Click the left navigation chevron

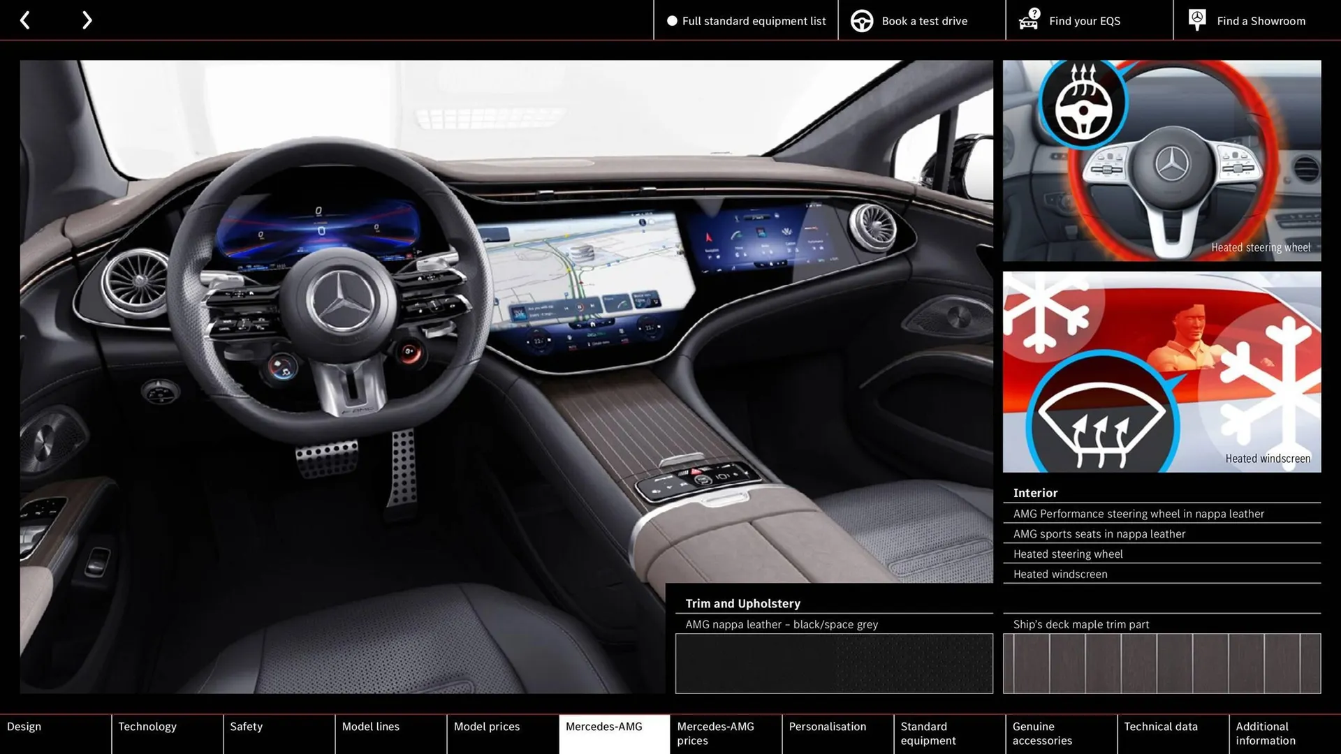[x=25, y=20]
